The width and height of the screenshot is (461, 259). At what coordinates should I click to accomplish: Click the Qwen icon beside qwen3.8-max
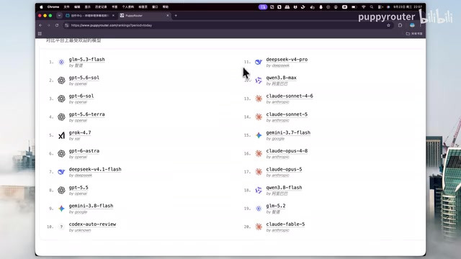click(259, 80)
